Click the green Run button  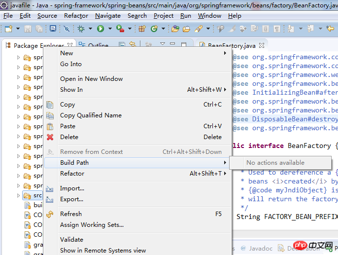point(101,29)
